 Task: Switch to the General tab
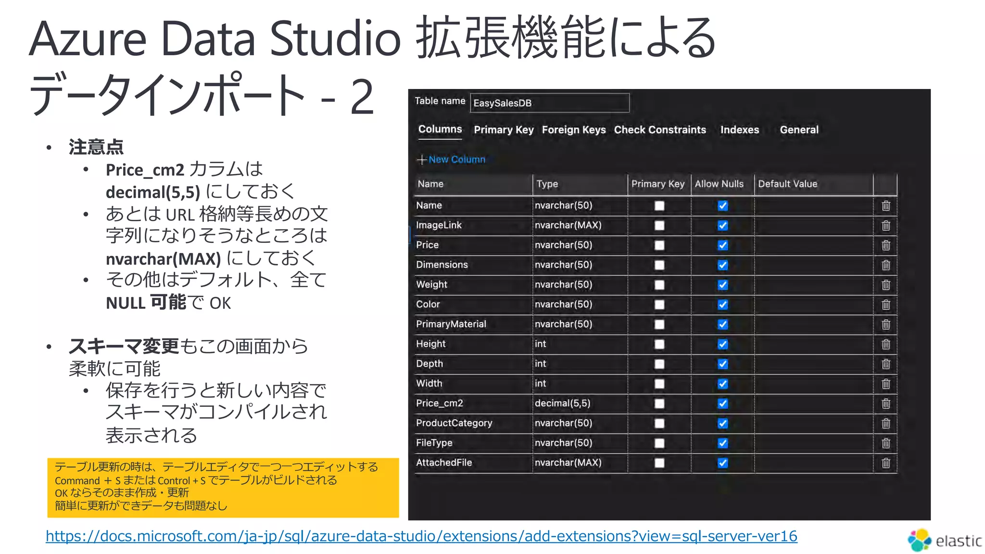(x=799, y=130)
